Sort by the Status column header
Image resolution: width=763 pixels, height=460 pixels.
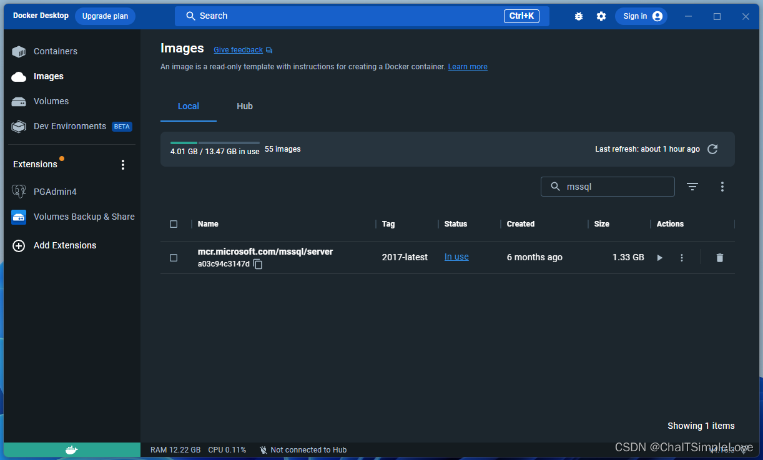tap(456, 224)
